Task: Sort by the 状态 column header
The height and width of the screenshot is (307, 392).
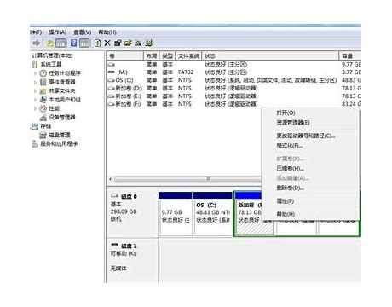Action: [270, 56]
